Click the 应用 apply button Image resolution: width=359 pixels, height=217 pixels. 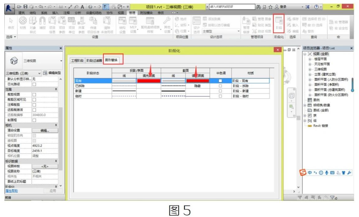(53, 191)
